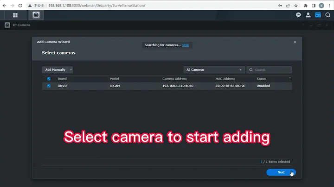Go back in the browser
Viewport: 334px width, 187px height.
(x=5, y=6)
